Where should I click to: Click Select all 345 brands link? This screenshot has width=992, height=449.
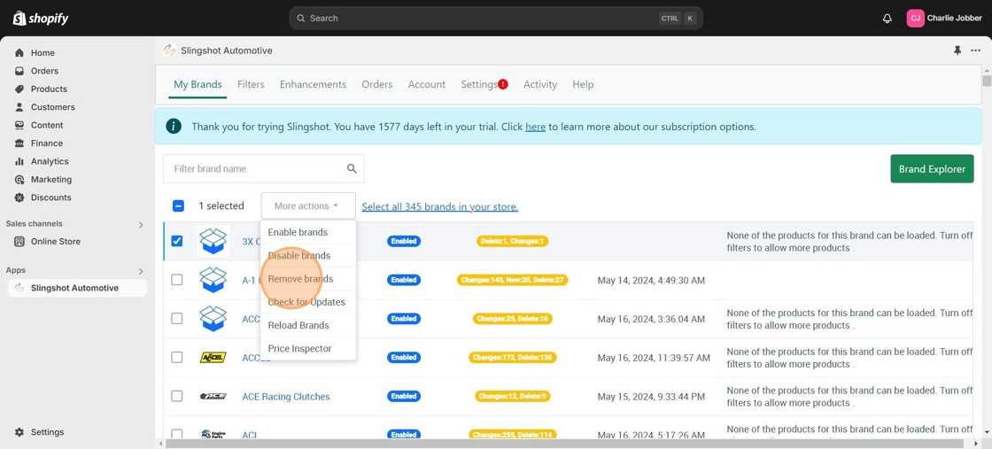pos(439,207)
